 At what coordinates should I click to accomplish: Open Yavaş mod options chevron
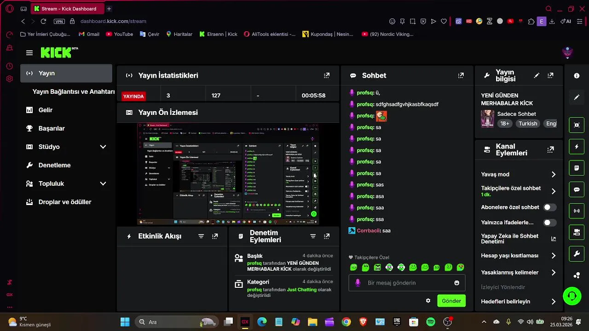(x=553, y=174)
